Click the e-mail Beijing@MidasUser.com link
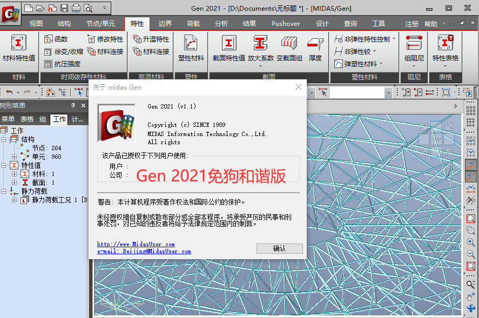 pos(144,251)
